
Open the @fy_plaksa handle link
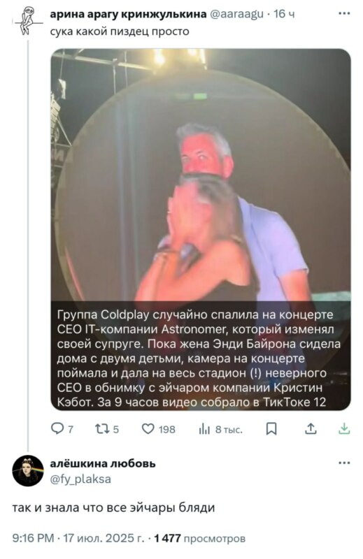click(x=80, y=479)
